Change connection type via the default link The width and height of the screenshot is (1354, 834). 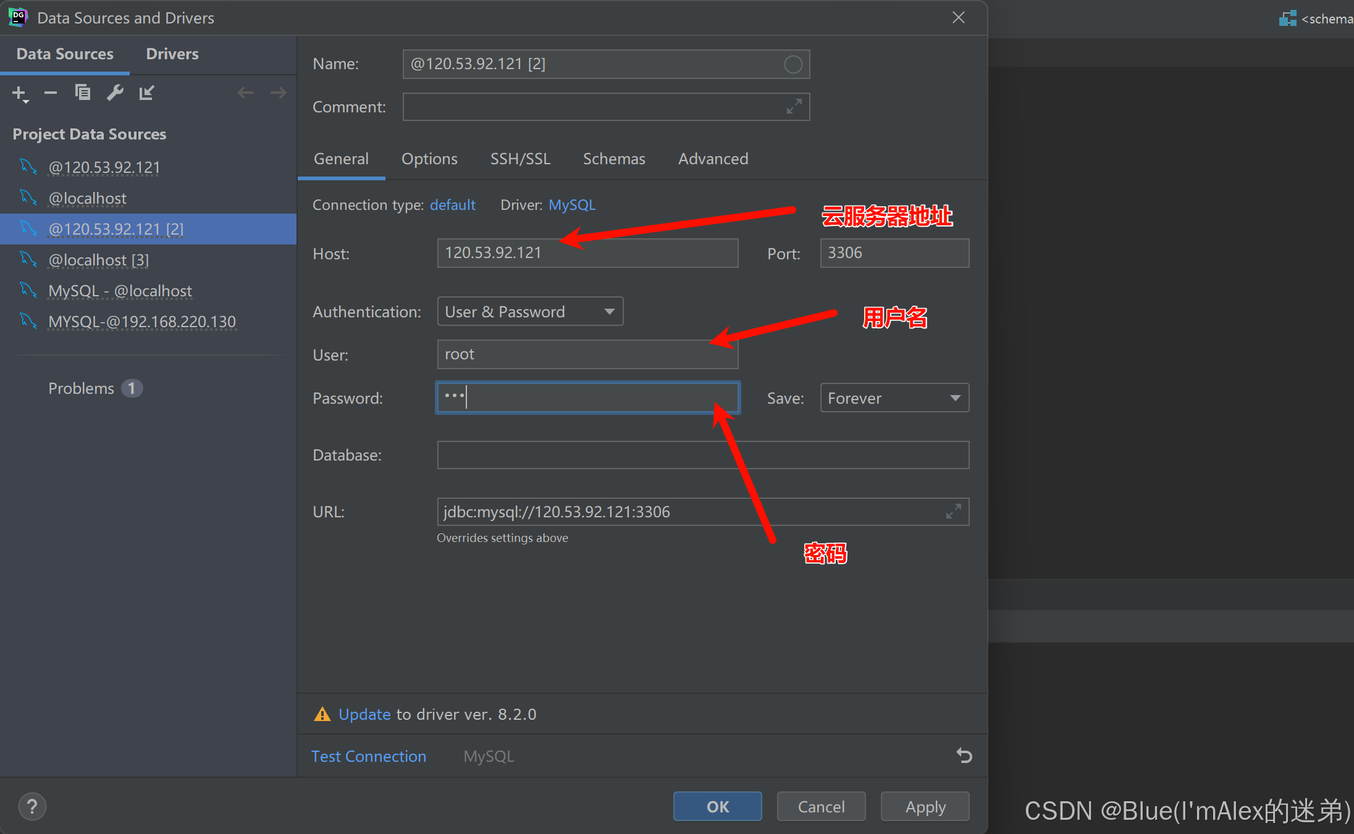pos(452,205)
